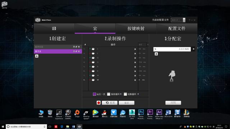Click the first icon of the purple macro row
The image size is (230, 129).
click(74, 51)
